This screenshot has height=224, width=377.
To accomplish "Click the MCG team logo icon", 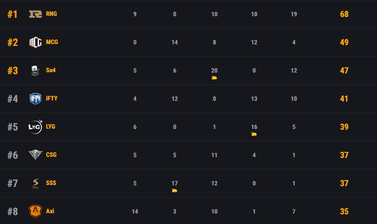I will tap(36, 42).
